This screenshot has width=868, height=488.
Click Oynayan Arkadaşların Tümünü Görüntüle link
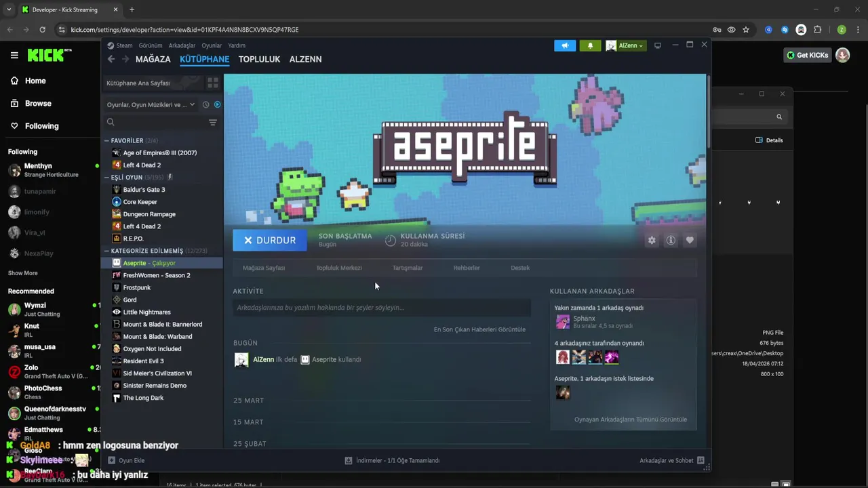pyautogui.click(x=631, y=420)
